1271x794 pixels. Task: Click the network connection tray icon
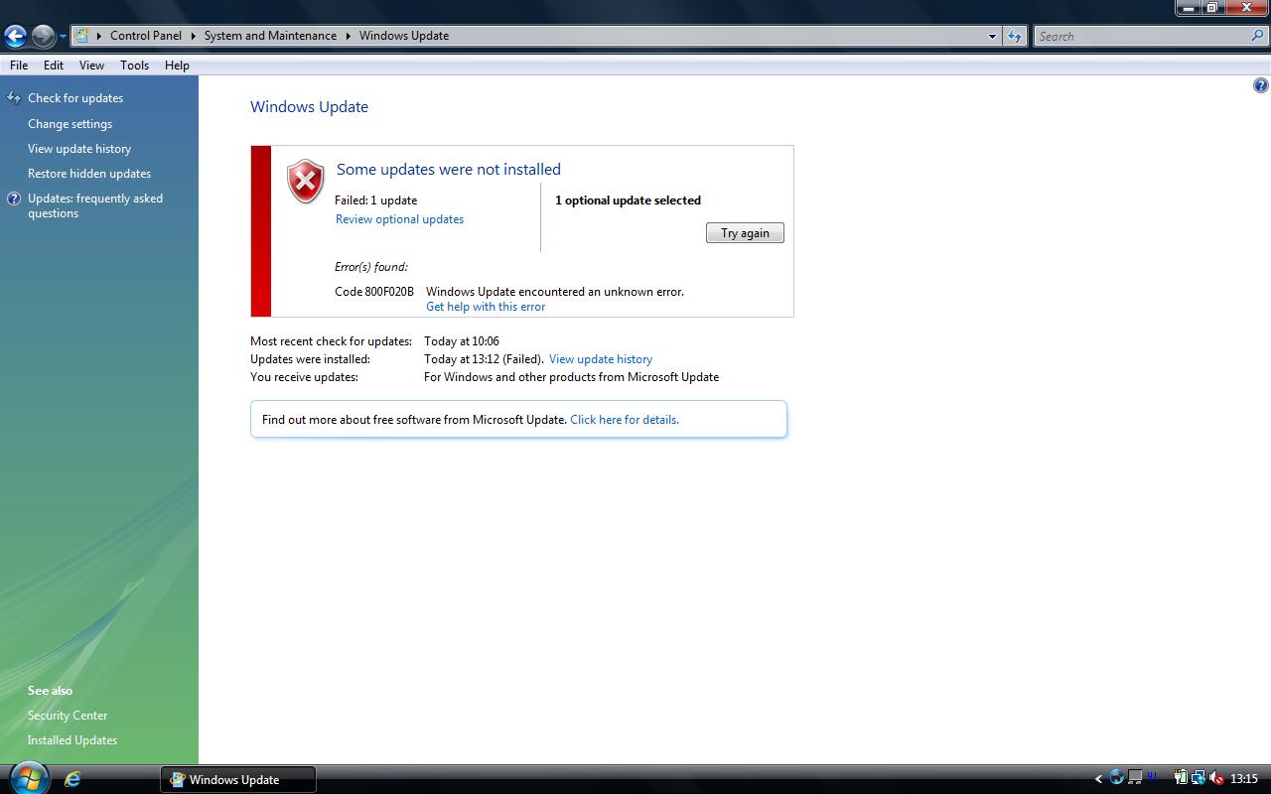pyautogui.click(x=1199, y=778)
